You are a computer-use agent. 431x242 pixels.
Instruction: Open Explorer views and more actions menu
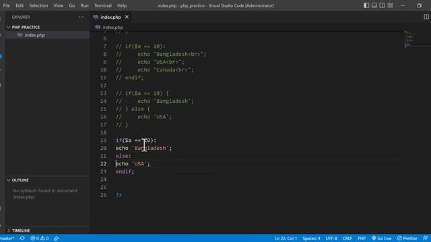tap(81, 17)
